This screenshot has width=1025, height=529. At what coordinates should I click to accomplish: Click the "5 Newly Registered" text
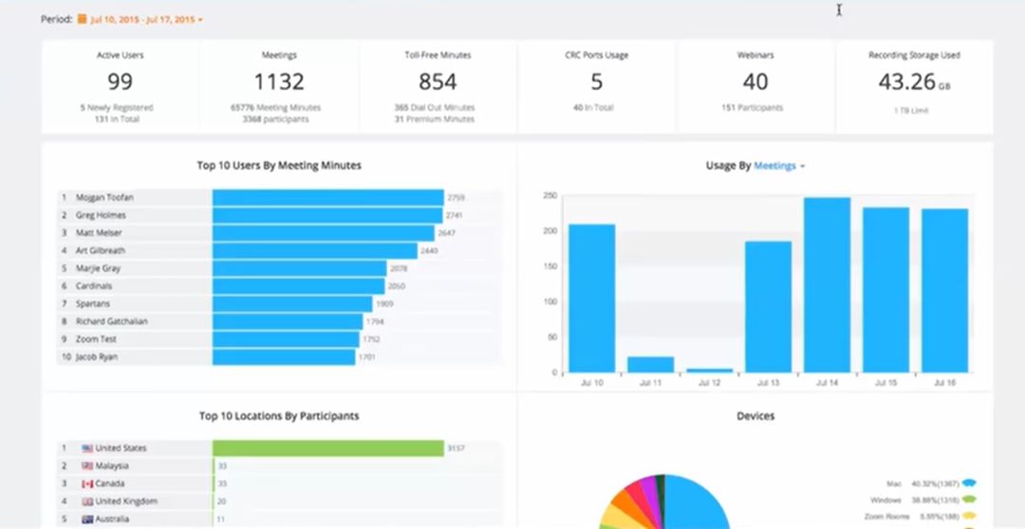(x=117, y=108)
